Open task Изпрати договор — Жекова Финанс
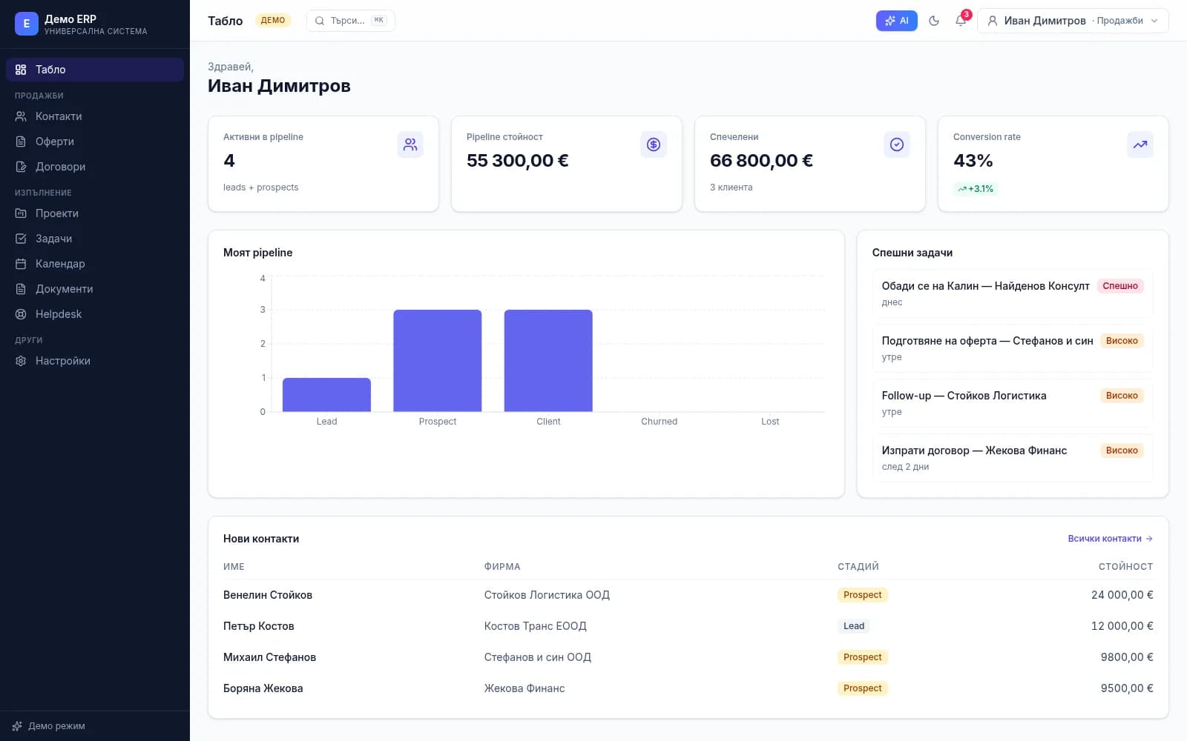This screenshot has width=1187, height=741. coord(1013,458)
